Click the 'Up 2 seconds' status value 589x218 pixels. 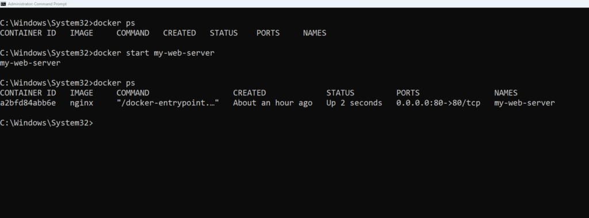354,103
